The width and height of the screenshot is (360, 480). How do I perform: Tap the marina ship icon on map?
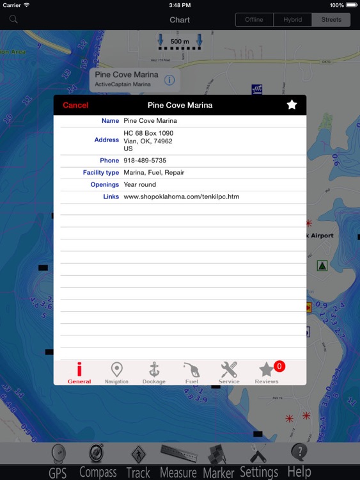(x=256, y=90)
